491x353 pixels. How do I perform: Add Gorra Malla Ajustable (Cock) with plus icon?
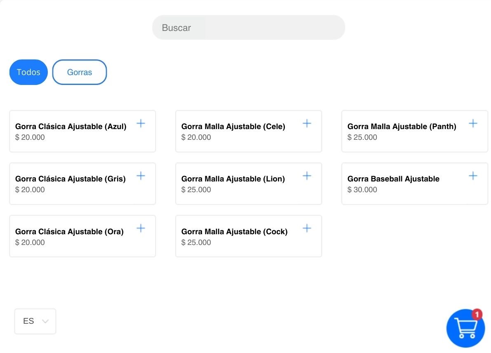pyautogui.click(x=307, y=228)
